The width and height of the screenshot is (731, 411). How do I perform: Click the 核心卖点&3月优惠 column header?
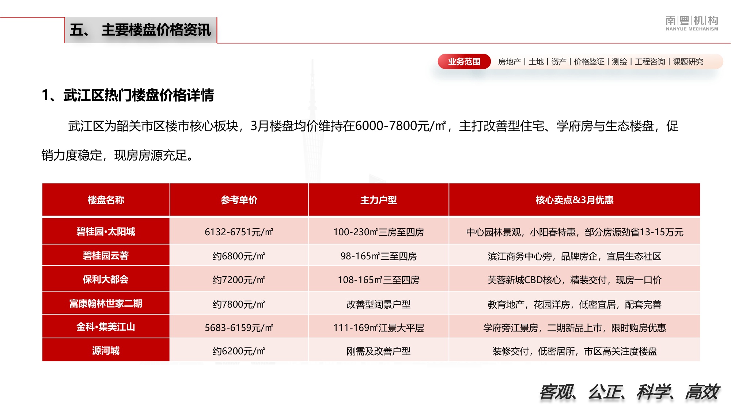pyautogui.click(x=575, y=200)
